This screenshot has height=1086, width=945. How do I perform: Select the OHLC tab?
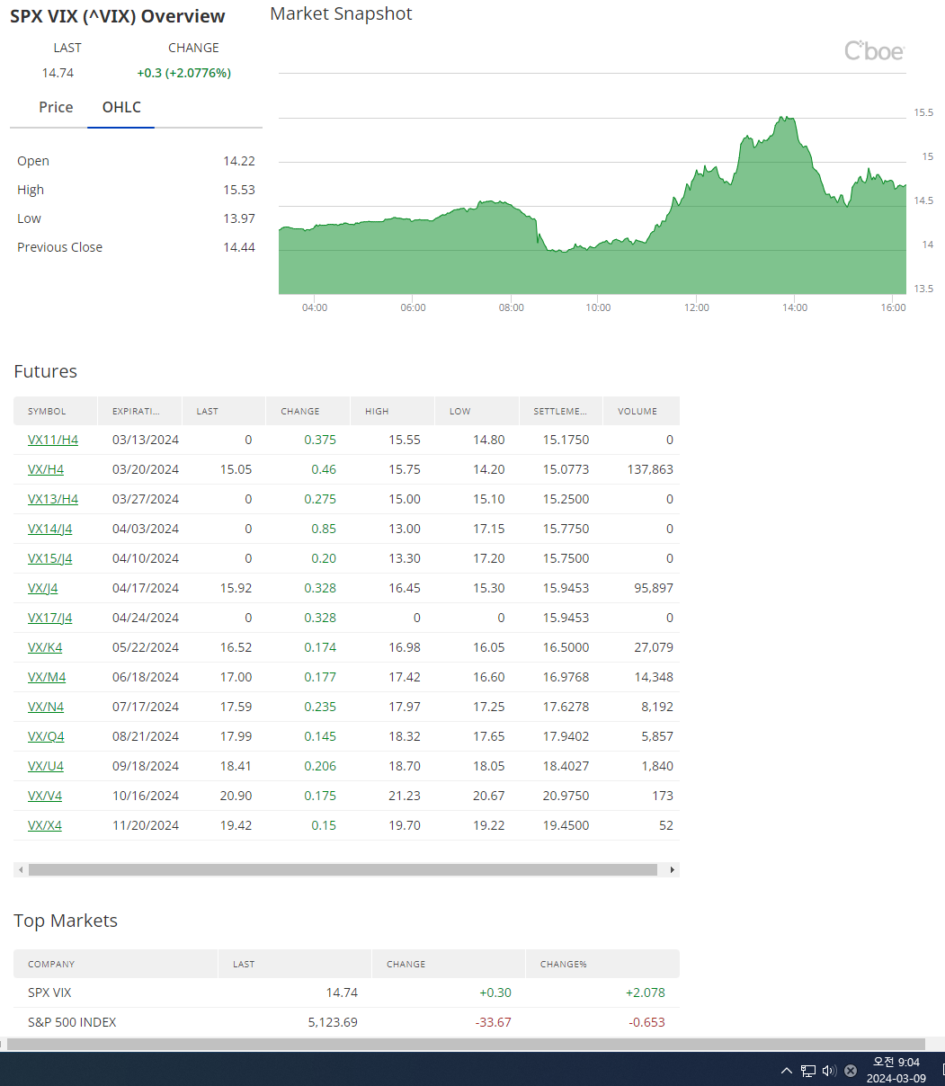pos(121,107)
